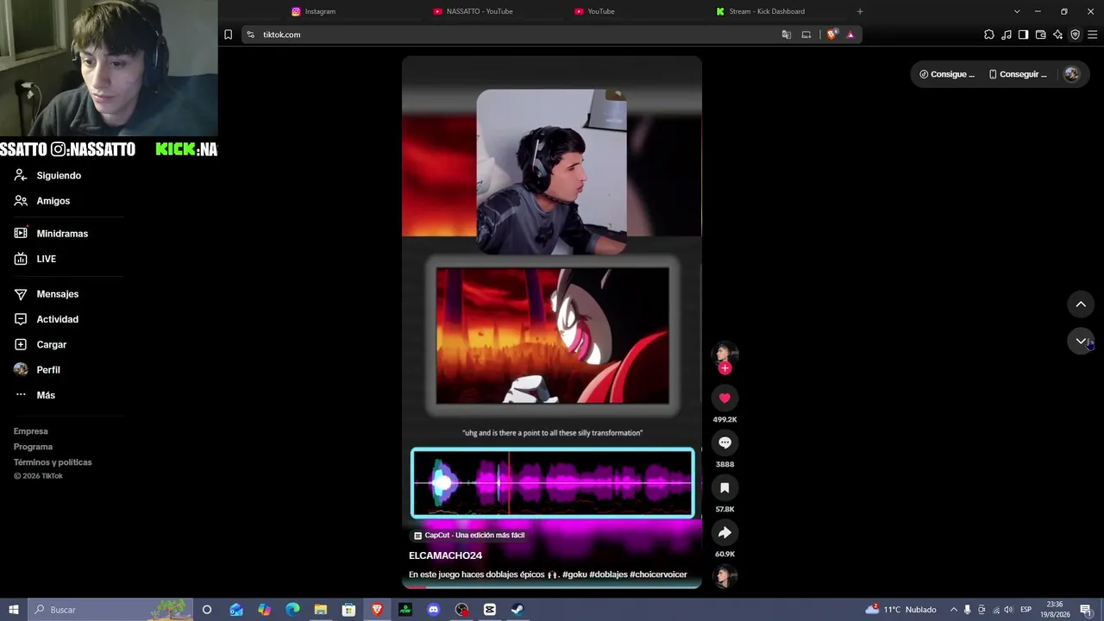This screenshot has width=1104, height=621.
Task: Open the #doblajes hashtag
Action: click(608, 574)
